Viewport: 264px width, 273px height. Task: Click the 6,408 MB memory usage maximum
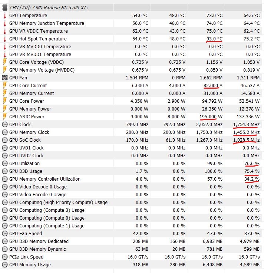(212, 264)
